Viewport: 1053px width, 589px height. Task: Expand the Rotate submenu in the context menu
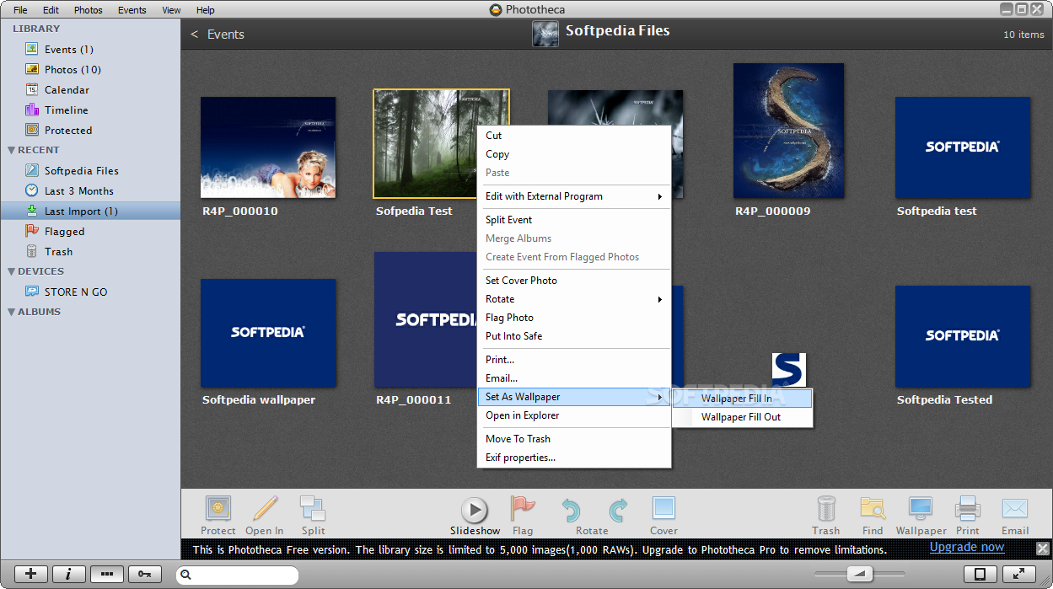pos(573,299)
